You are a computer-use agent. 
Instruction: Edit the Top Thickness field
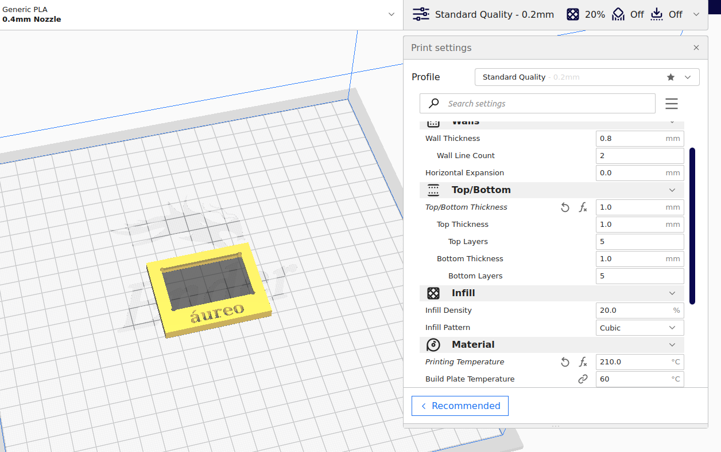tap(639, 224)
